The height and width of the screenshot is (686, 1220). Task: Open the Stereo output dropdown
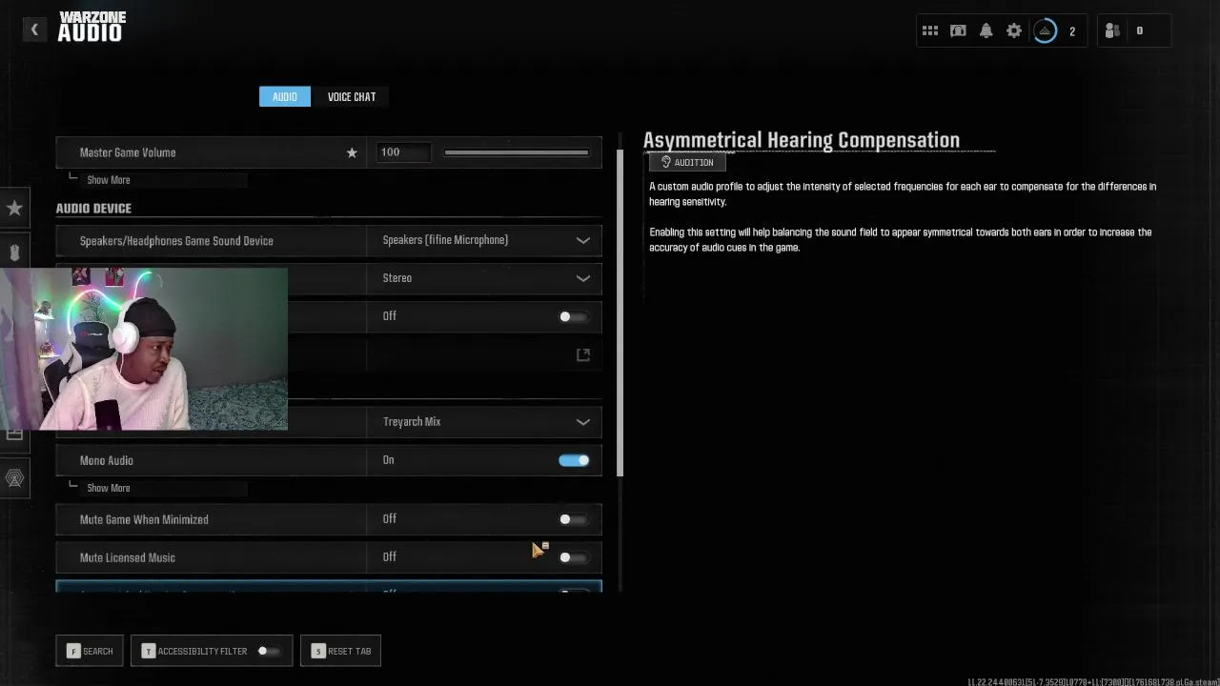[484, 278]
